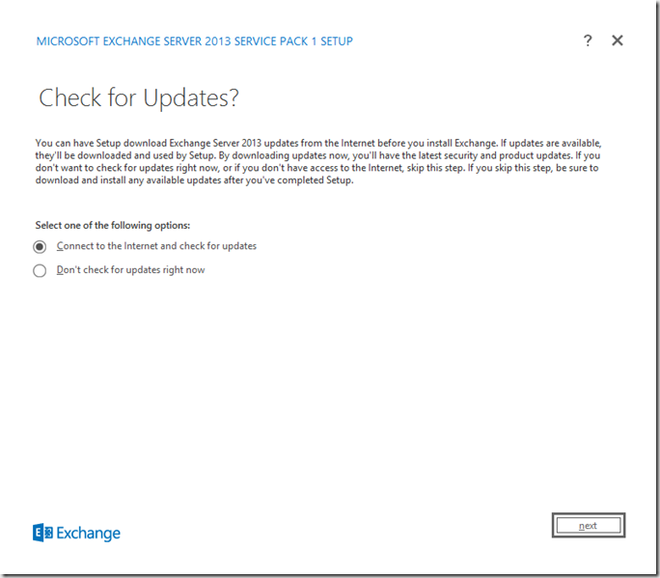Click the 'Connect to the Internet and check for updates' label
This screenshot has height=578, width=660.
coord(156,246)
